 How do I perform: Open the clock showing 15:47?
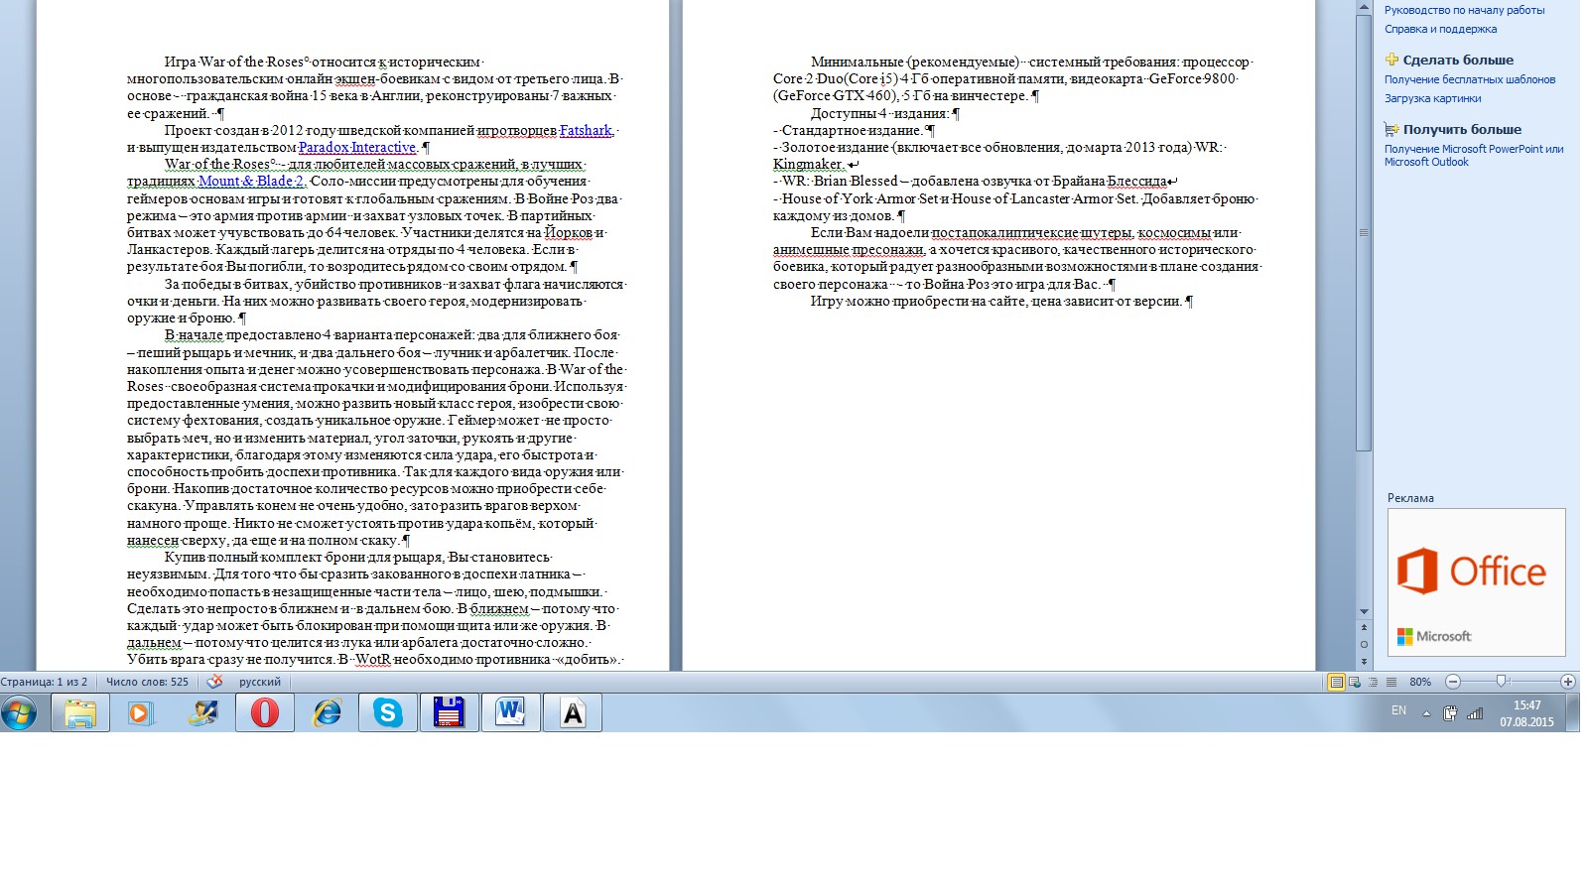[x=1526, y=712]
